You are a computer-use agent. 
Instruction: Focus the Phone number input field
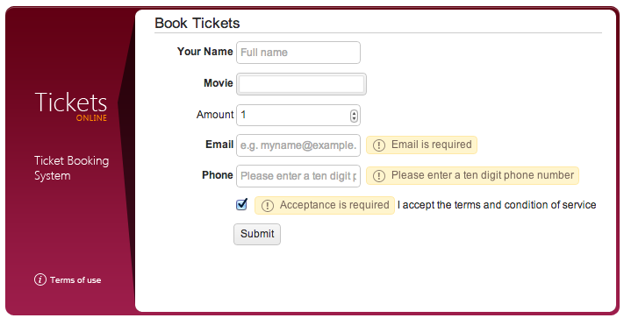(298, 176)
